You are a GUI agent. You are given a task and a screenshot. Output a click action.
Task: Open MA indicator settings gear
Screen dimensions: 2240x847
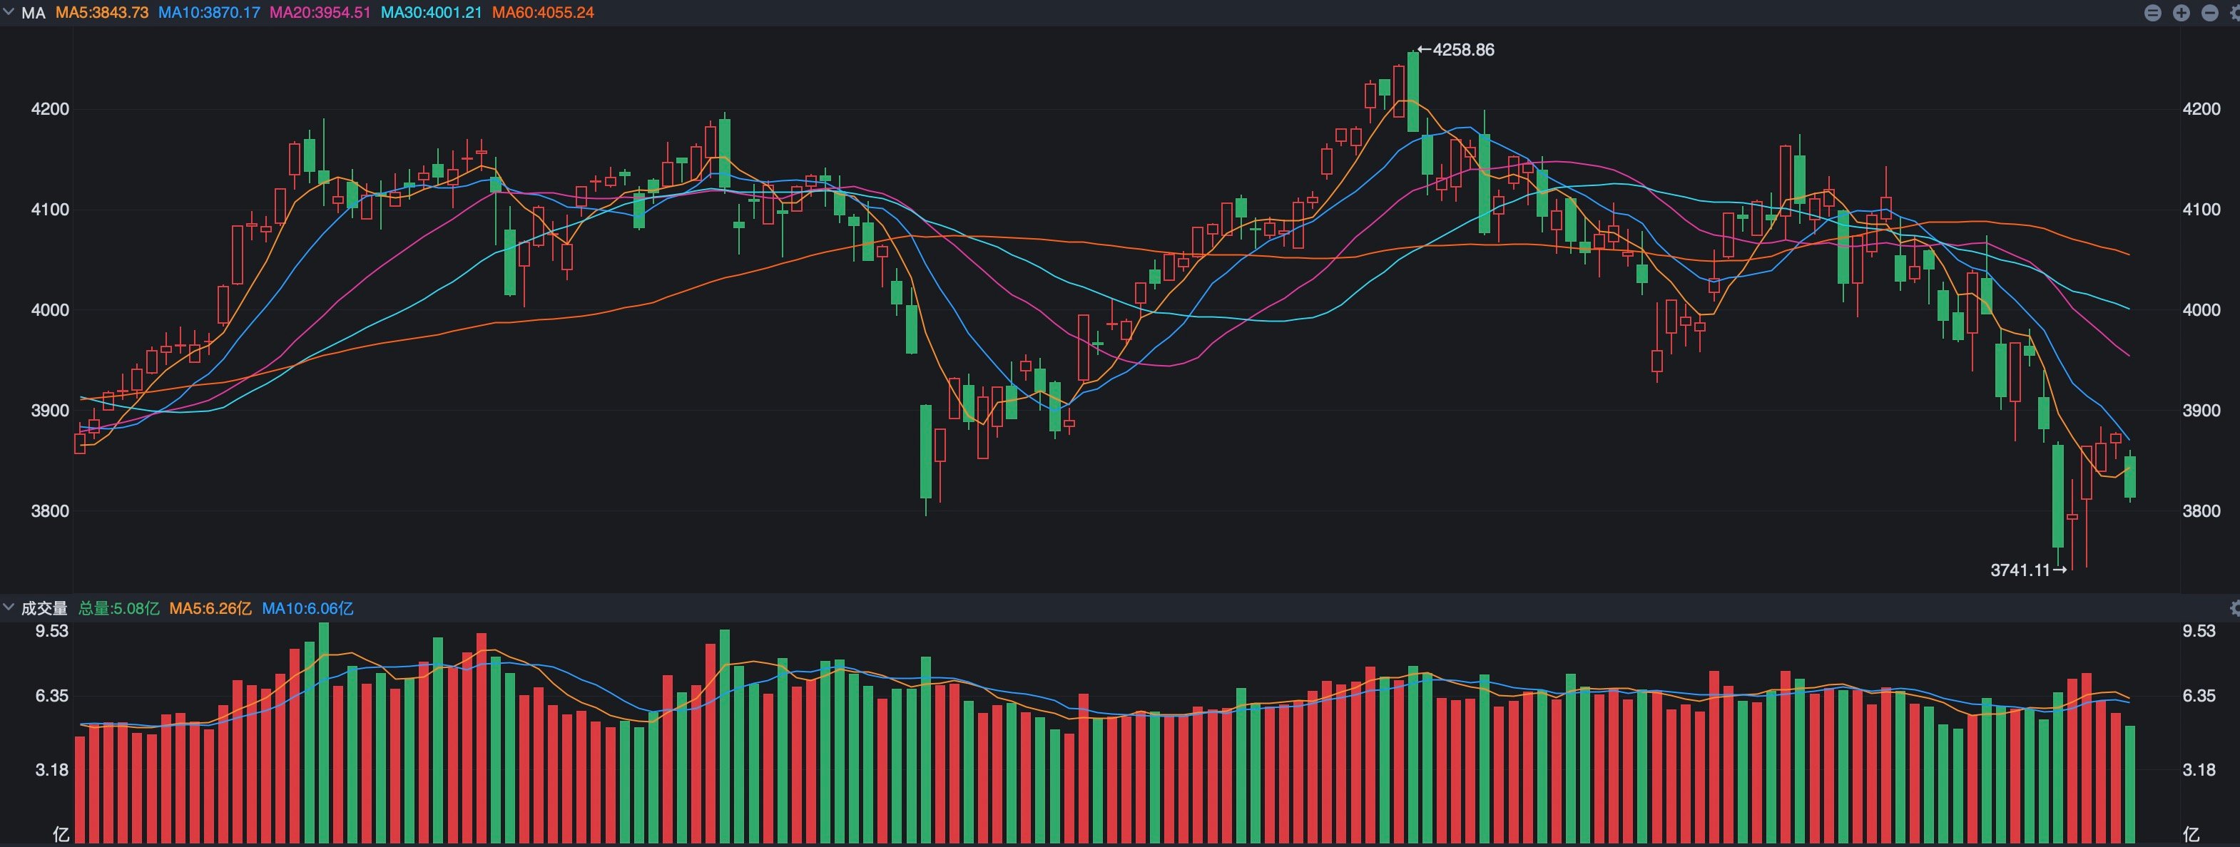[2235, 13]
